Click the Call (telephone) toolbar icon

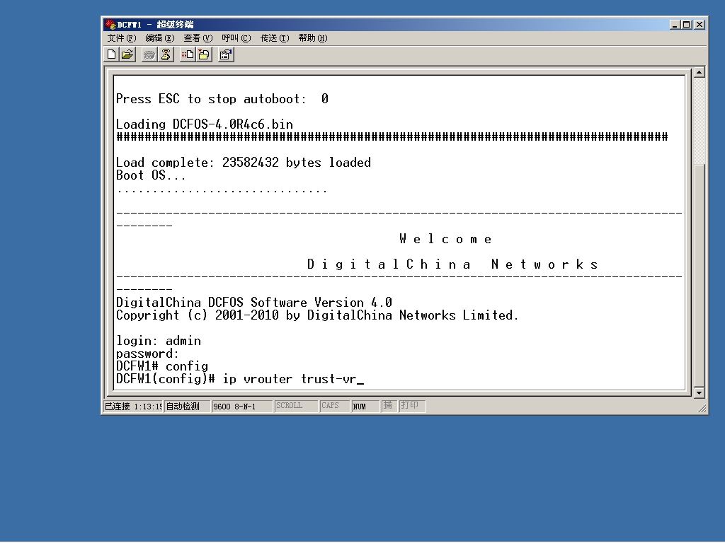(x=149, y=54)
